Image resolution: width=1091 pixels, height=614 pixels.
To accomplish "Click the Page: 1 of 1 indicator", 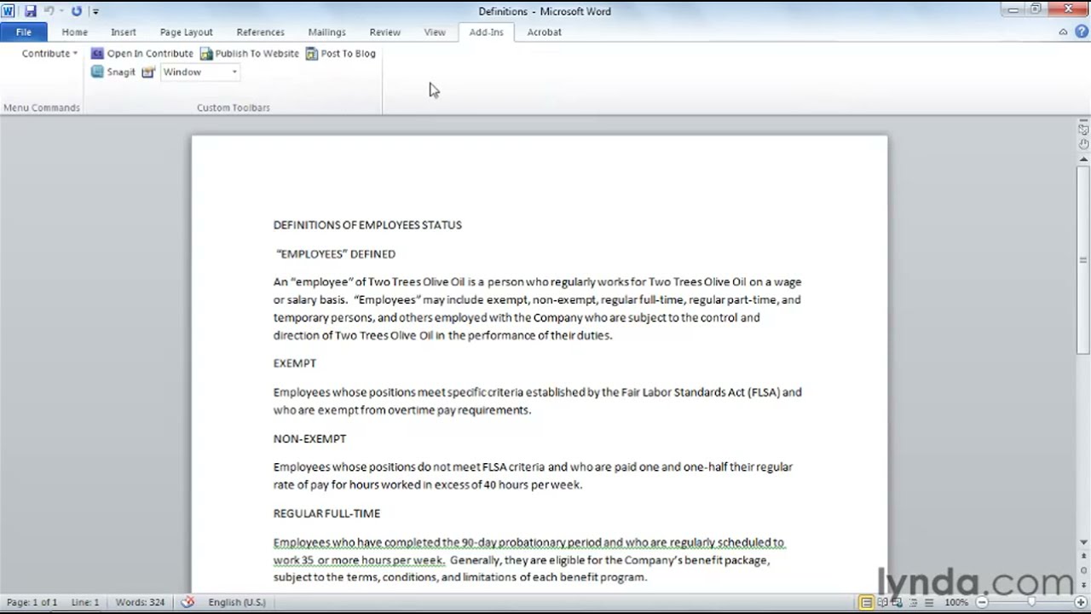I will click(x=32, y=602).
